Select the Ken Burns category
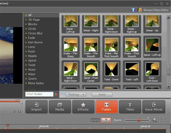Viewport: 171px width, 133px height. (x=35, y=42)
